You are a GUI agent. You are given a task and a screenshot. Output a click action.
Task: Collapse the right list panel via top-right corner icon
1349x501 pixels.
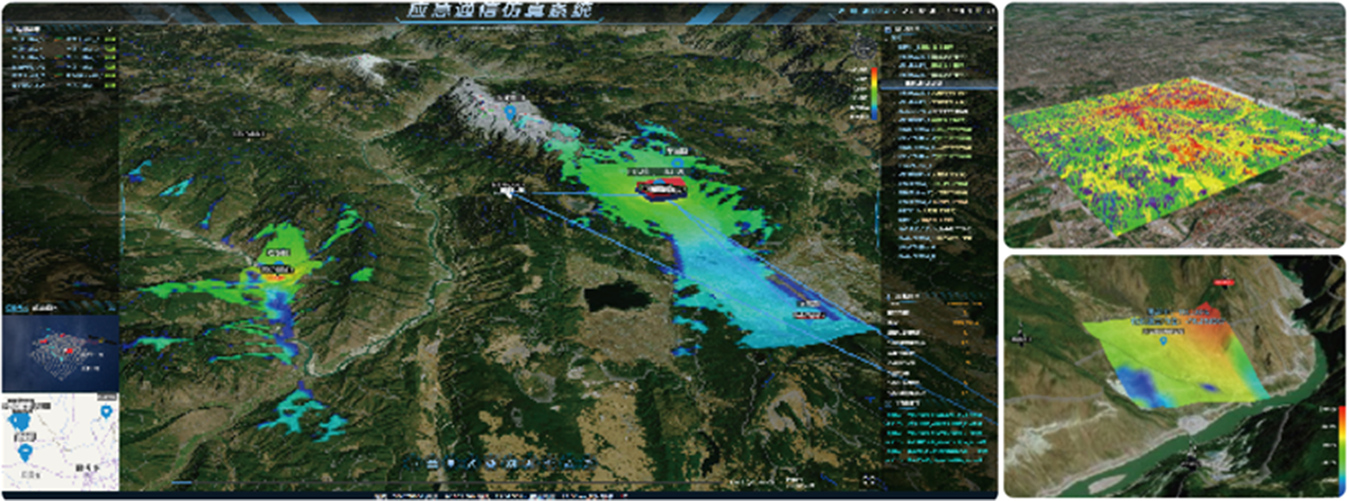[x=988, y=30]
